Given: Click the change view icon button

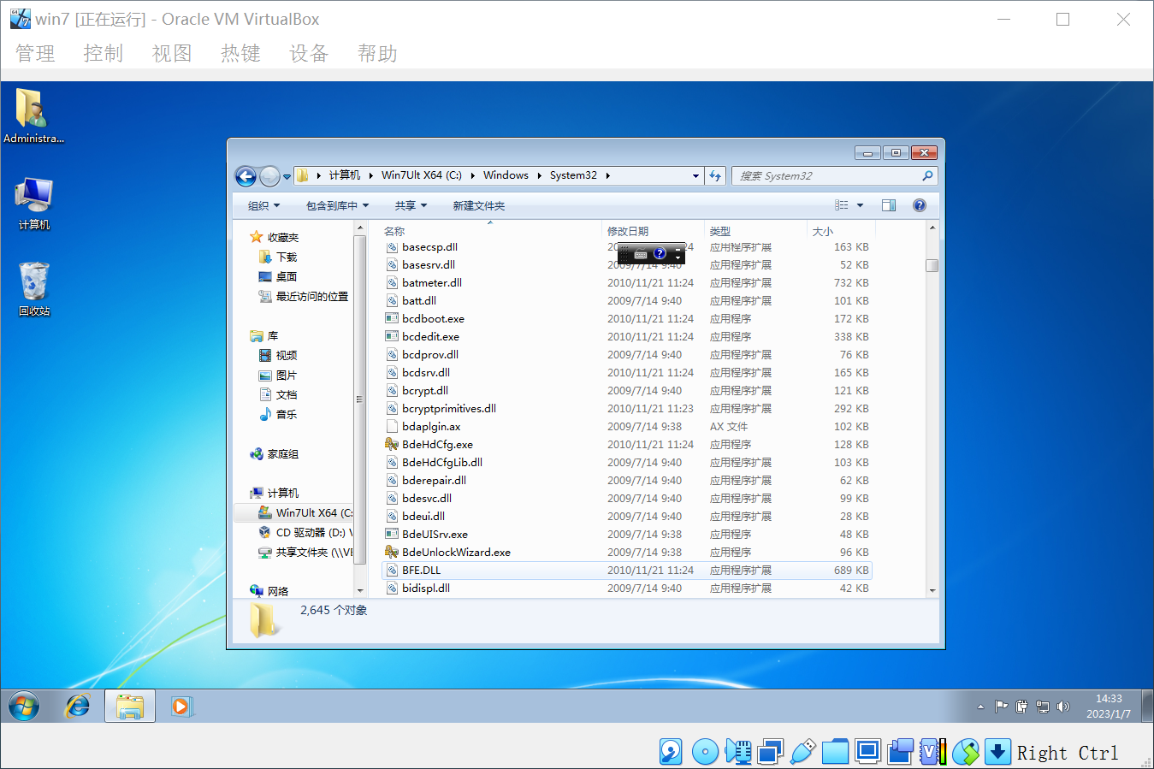Looking at the screenshot, I should pos(842,205).
